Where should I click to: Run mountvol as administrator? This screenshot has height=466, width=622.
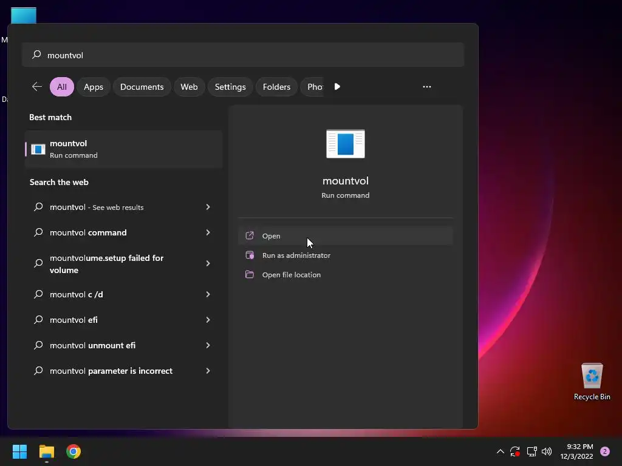346,255
